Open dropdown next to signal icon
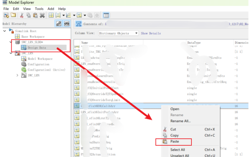The width and height of the screenshot is (249, 157). point(74,15)
